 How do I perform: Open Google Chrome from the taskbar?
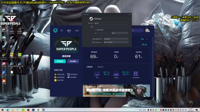pyautogui.click(x=38, y=110)
